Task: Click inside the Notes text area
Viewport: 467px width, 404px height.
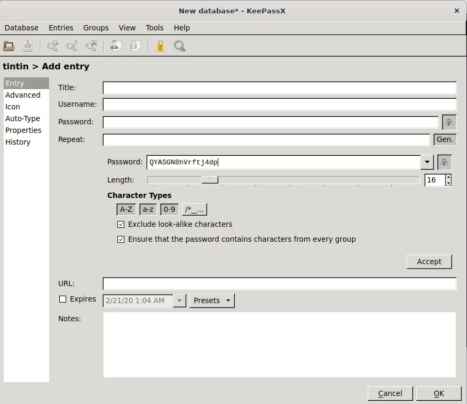Action: (x=280, y=345)
